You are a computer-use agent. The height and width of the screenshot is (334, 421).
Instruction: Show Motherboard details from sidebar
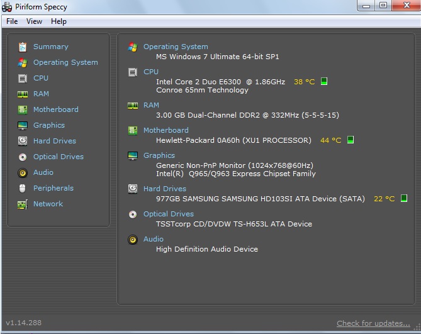56,109
